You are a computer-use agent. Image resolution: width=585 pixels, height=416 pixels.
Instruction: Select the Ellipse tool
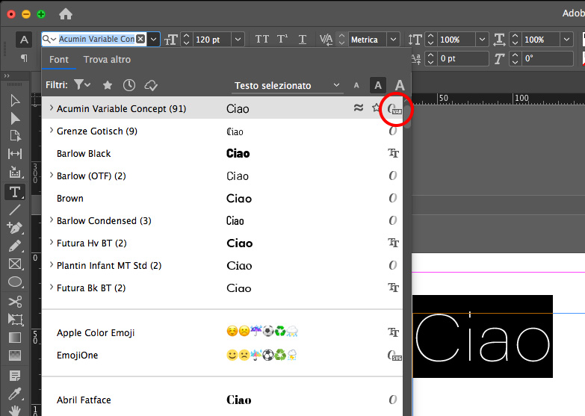click(15, 282)
